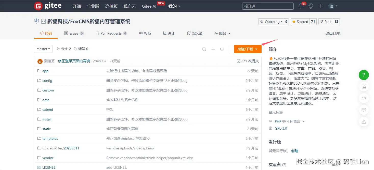Click the enterprise badge icon beside repo title

(36, 21)
